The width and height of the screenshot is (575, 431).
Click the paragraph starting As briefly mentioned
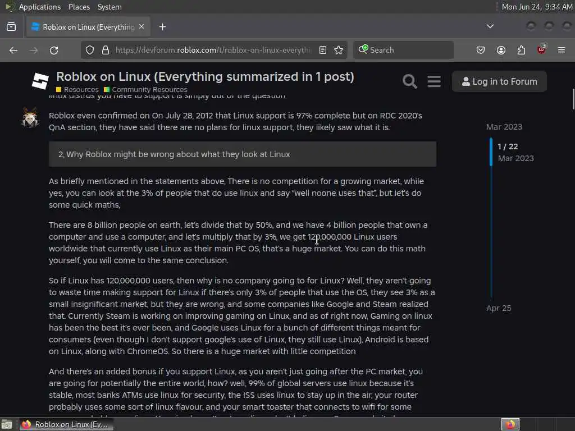236,193
